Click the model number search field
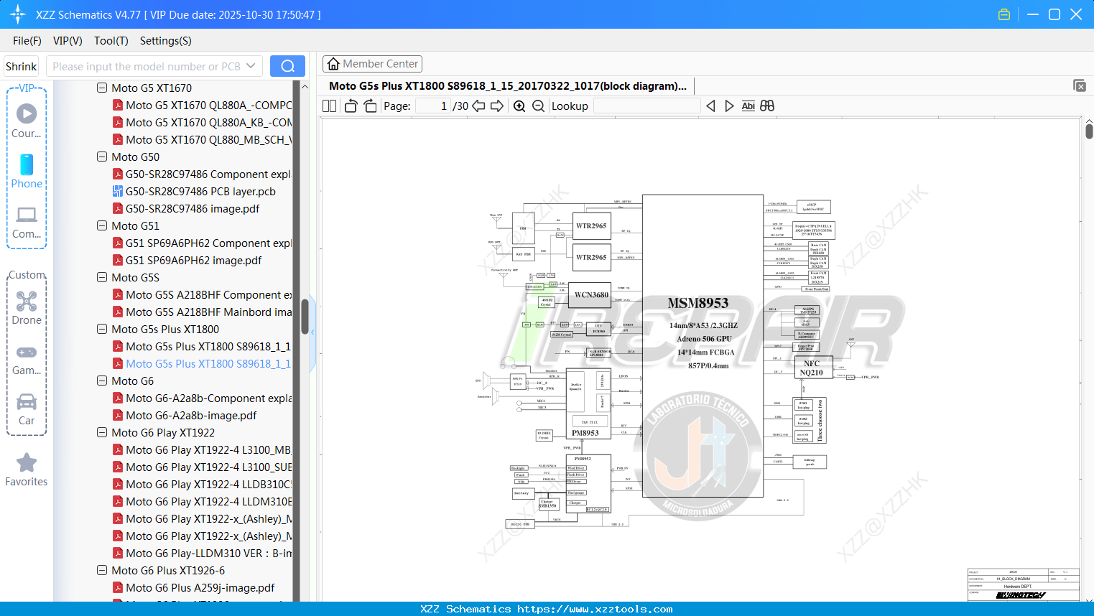 [147, 66]
